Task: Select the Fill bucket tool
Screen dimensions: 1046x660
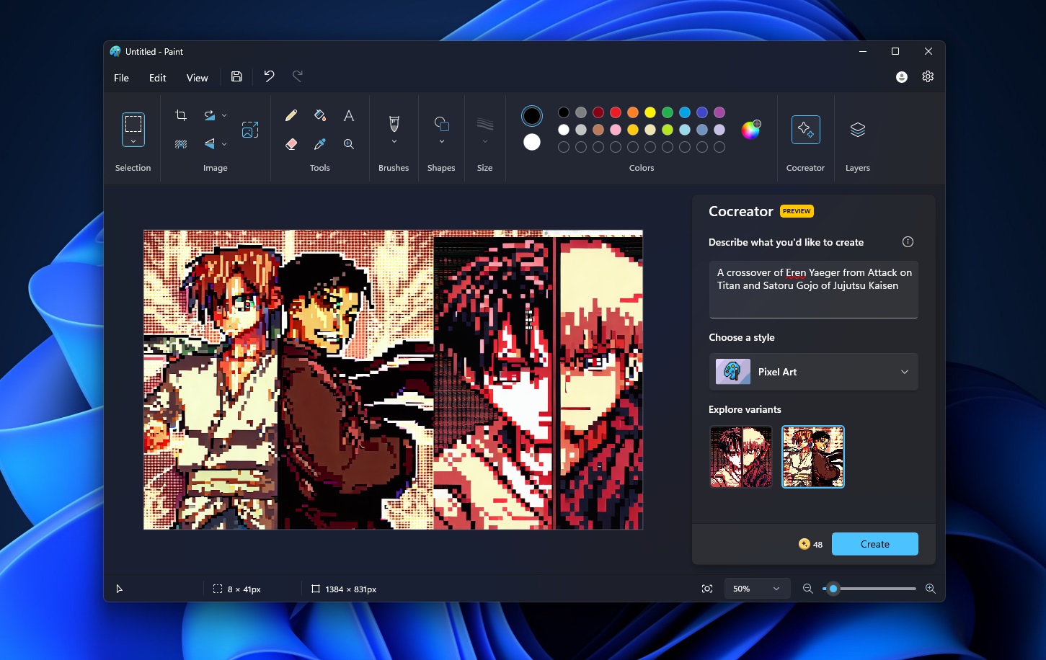Action: pos(320,115)
